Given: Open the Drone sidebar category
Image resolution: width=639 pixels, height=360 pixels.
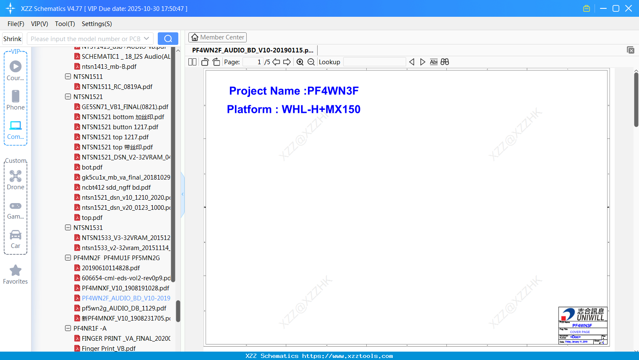Looking at the screenshot, I should [x=16, y=180].
